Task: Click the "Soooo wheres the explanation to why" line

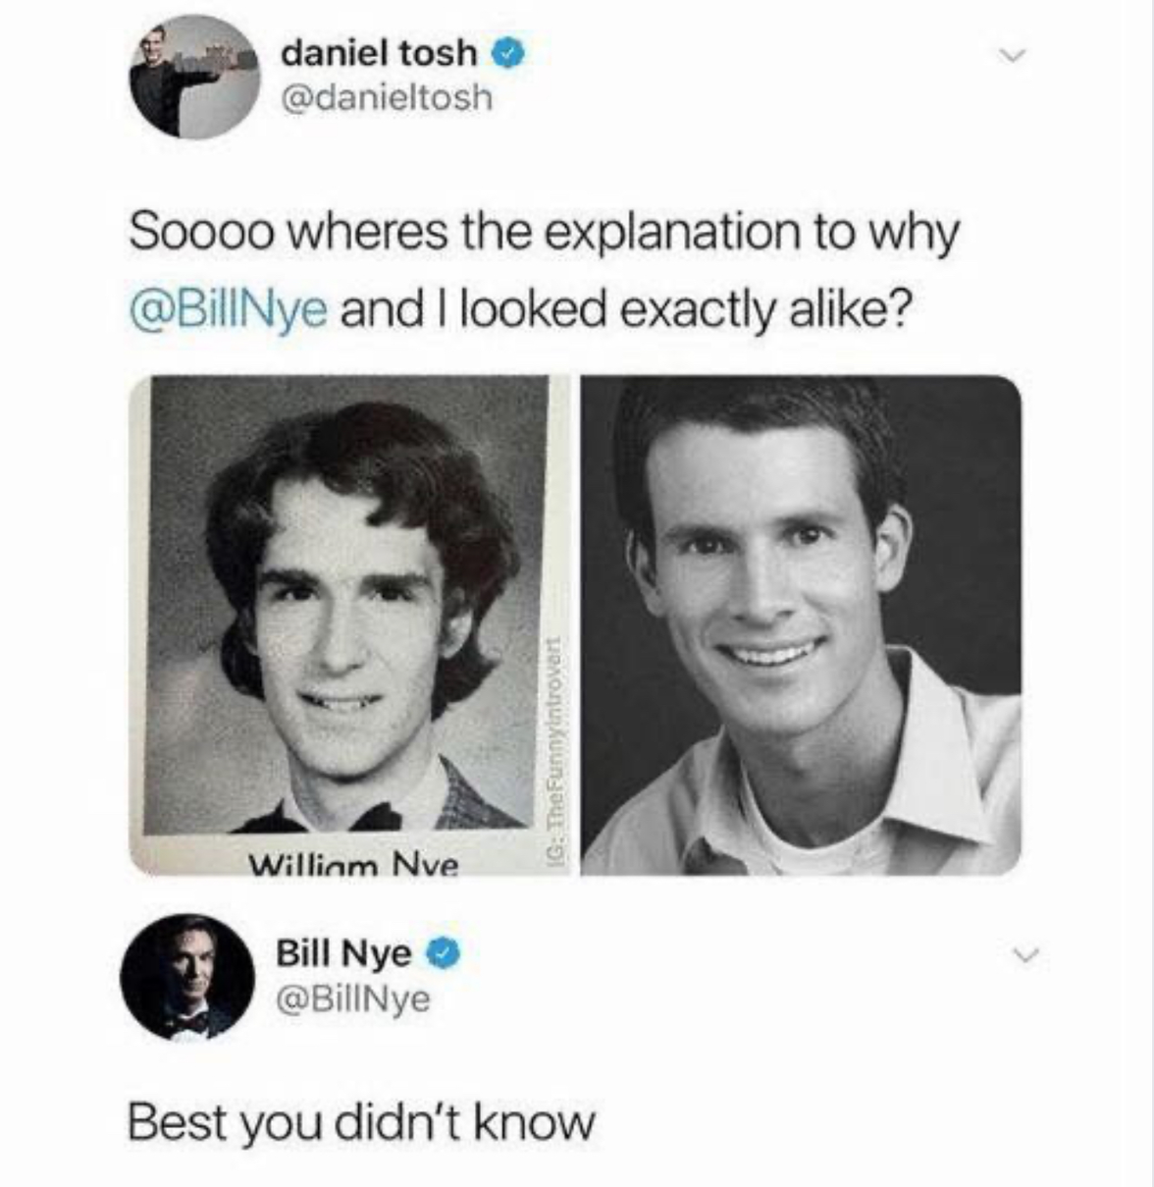Action: (543, 234)
